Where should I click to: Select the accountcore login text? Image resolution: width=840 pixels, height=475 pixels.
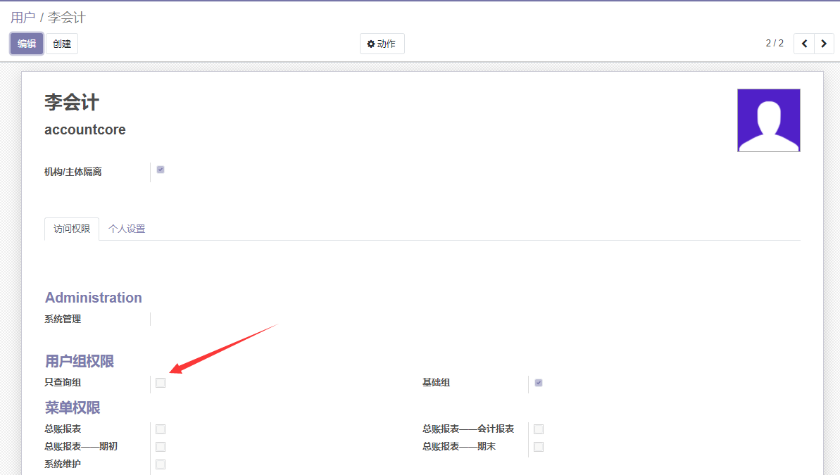[85, 129]
